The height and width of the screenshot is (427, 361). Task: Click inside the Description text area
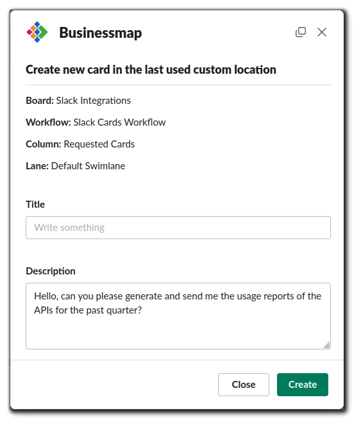coord(178,316)
